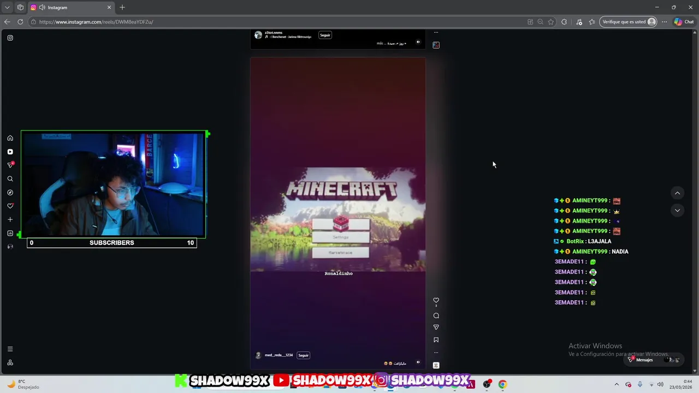Viewport: 699px width, 393px height.
Task: Open audio thumbnail of the previous reel
Action: point(436,45)
